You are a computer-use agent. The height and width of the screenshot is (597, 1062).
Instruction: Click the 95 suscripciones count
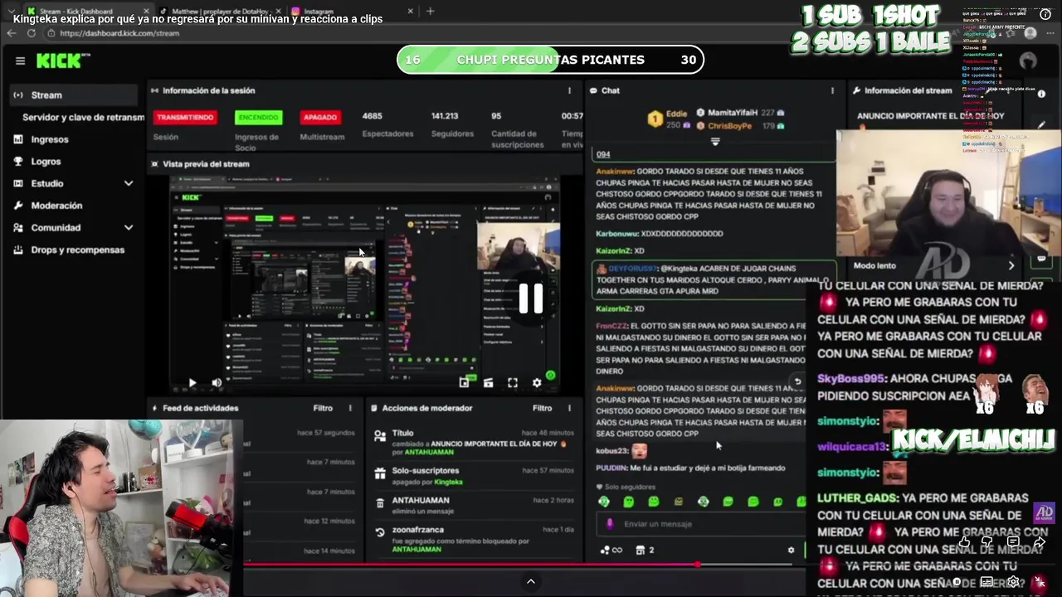[496, 116]
